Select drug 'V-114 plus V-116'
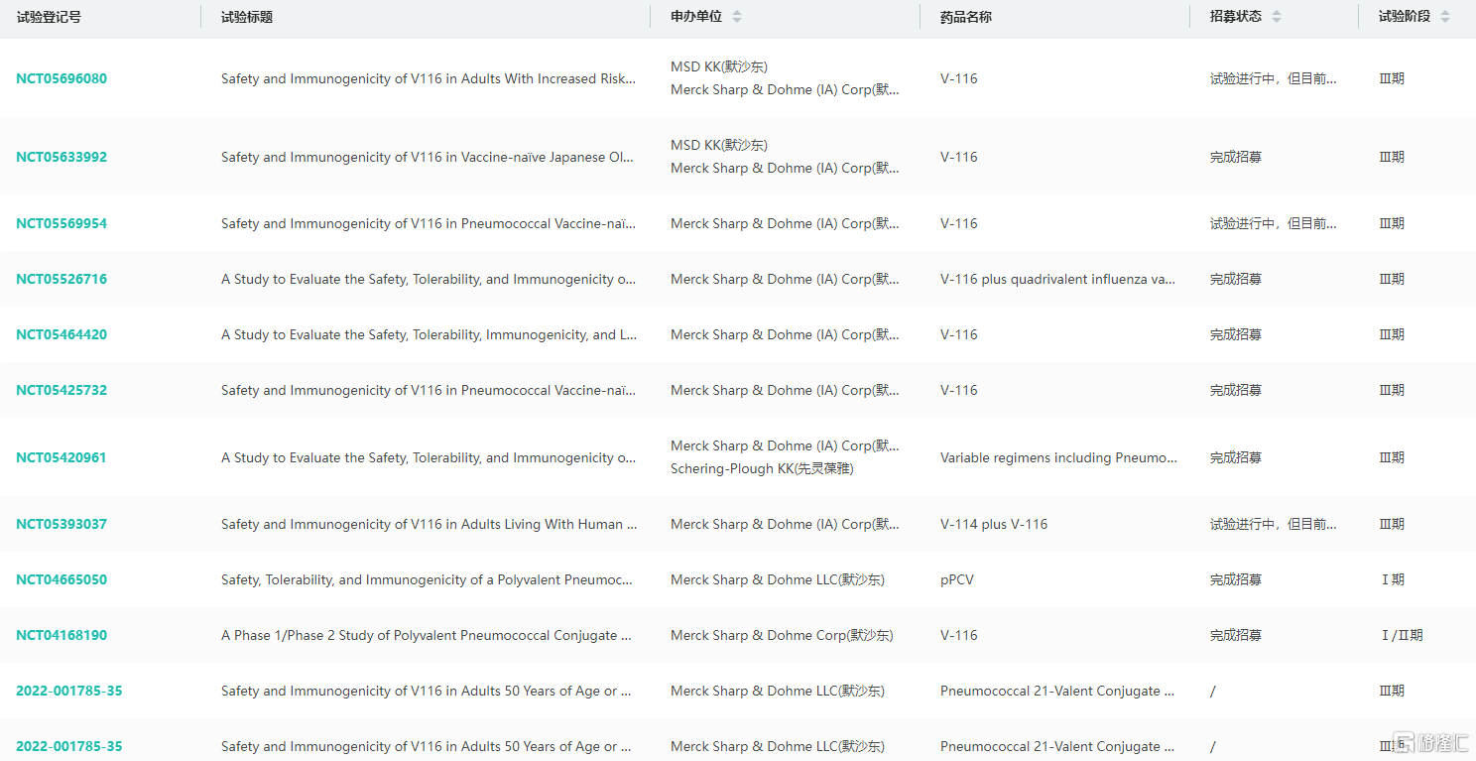 pyautogui.click(x=994, y=524)
